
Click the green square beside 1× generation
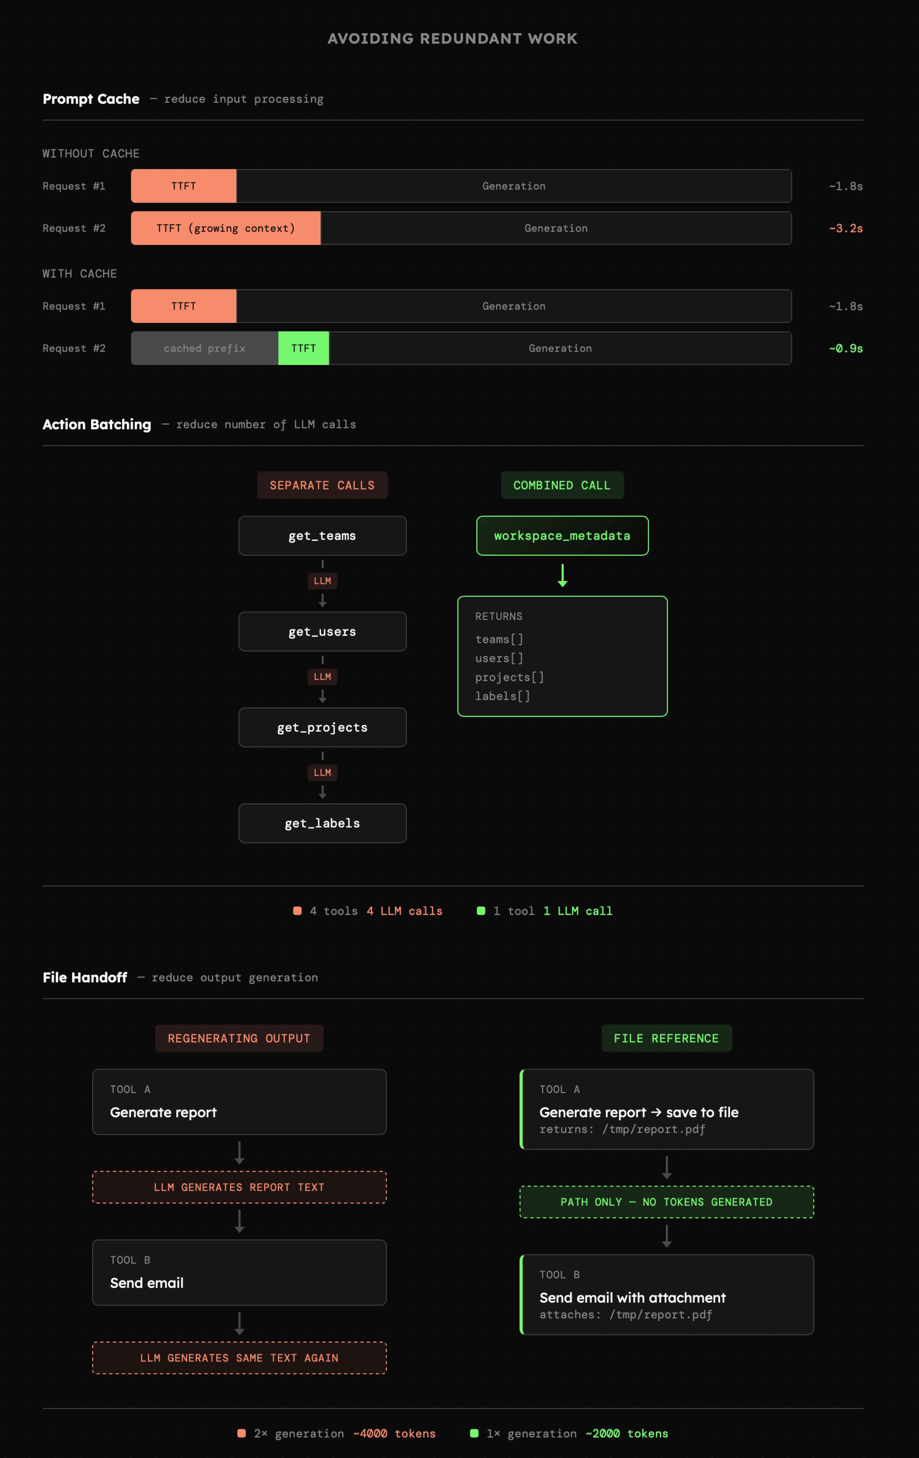pos(474,1433)
